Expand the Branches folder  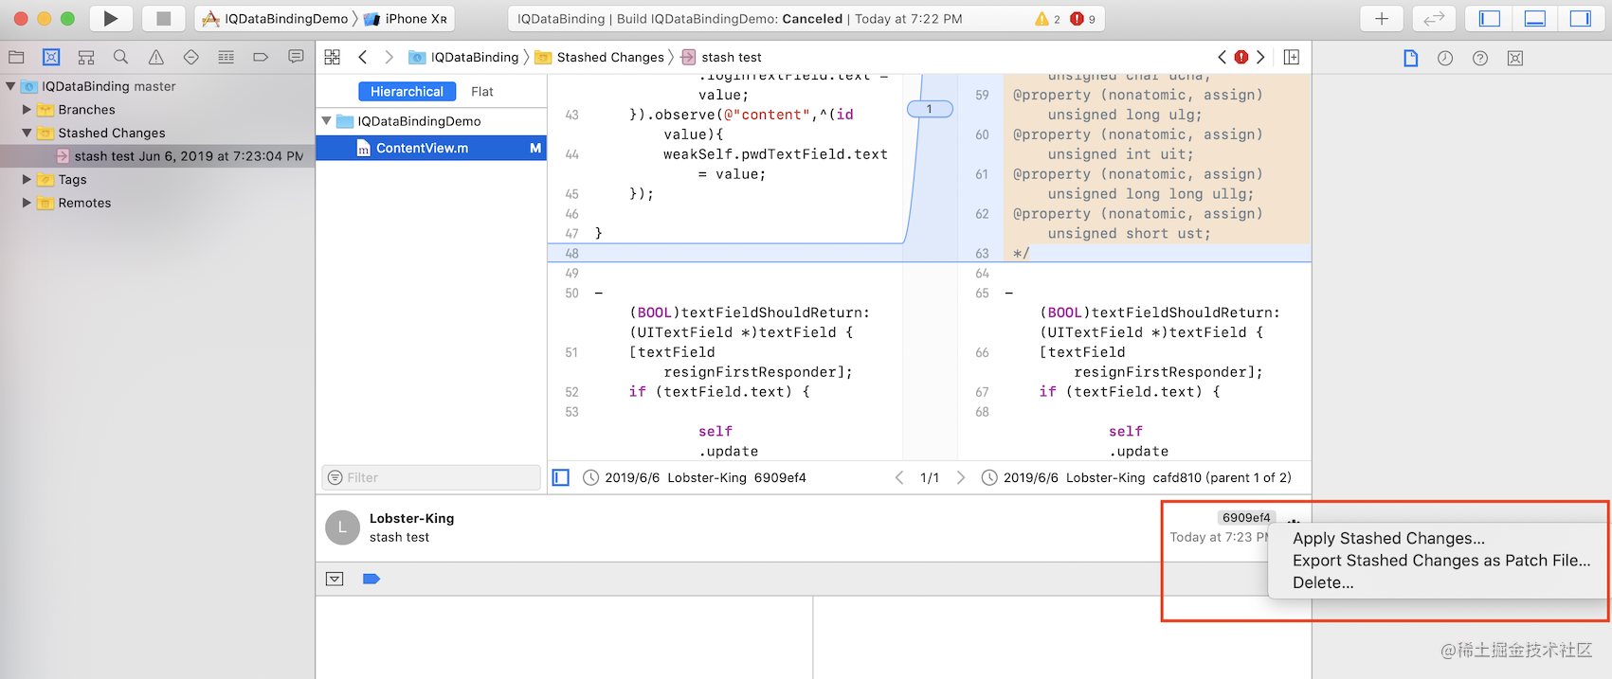[27, 110]
